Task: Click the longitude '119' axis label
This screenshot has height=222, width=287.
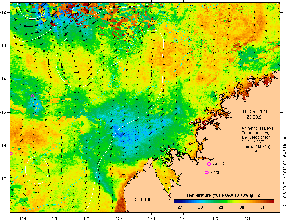Action: 23,218
